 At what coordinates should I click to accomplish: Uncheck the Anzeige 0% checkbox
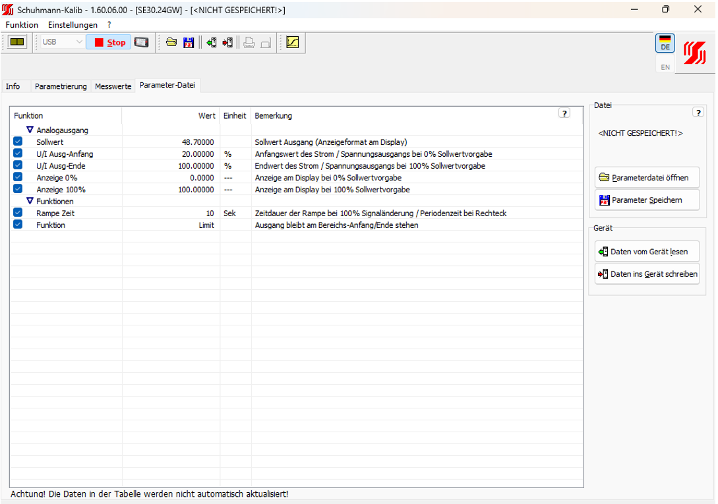(17, 177)
